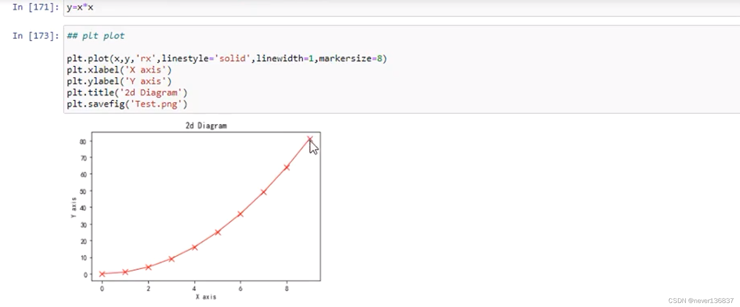Click the code cell containing y=x*x
Viewport: 740px width, 307px height.
(402, 8)
